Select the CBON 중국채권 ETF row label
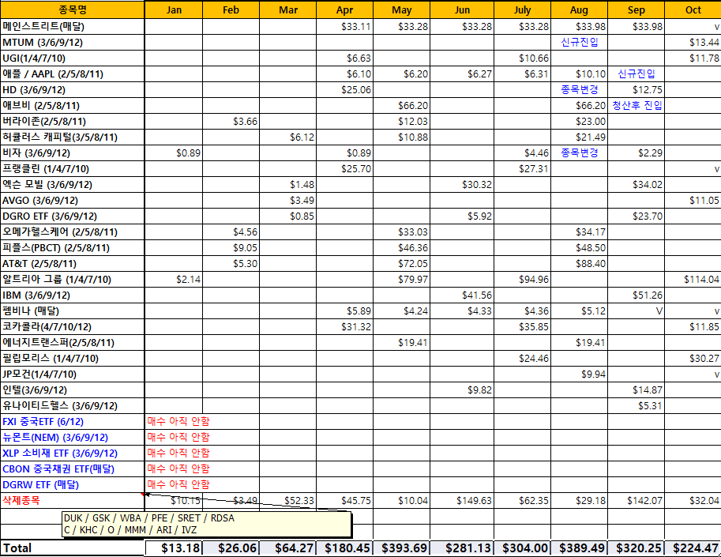 73,469
